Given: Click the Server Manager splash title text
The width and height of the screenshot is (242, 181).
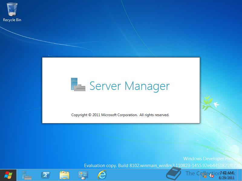Looking at the screenshot, I should click(x=130, y=86).
